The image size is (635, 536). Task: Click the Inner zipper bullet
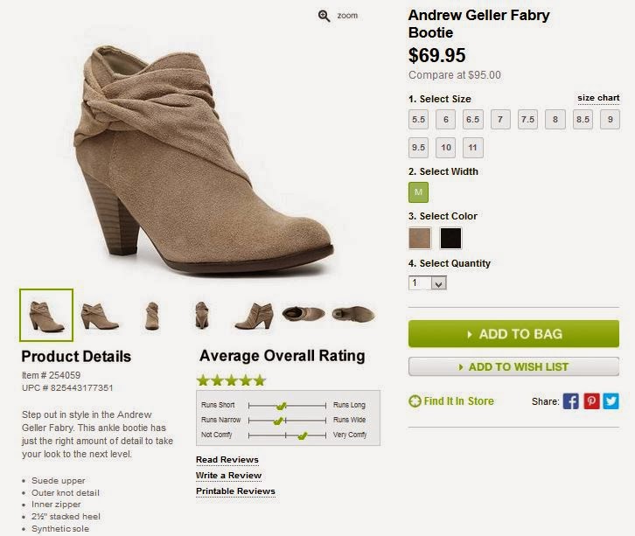tap(56, 505)
